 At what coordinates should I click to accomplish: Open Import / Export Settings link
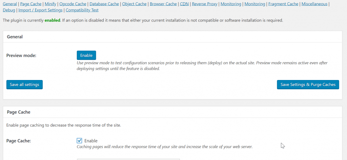point(41,10)
